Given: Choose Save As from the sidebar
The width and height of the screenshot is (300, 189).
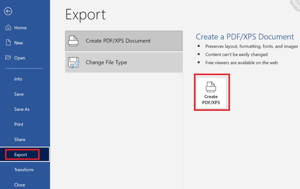Looking at the screenshot, I should 22,109.
